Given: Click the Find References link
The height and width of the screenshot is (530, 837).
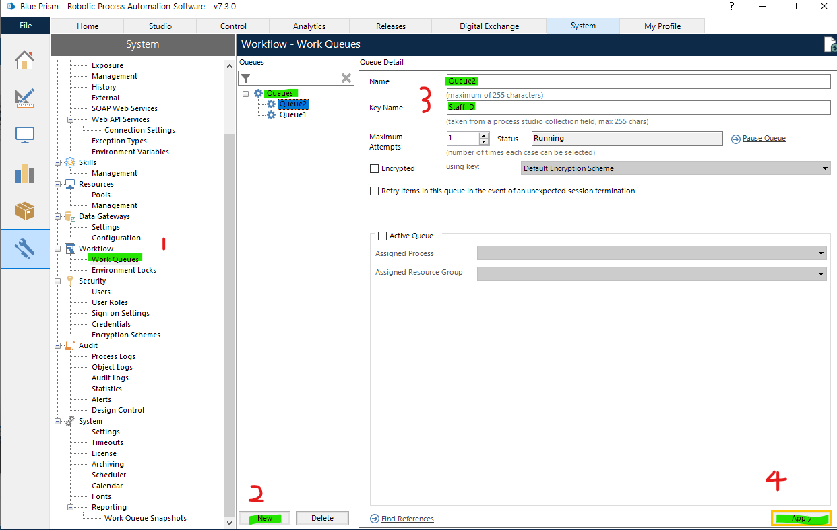Looking at the screenshot, I should click(408, 519).
